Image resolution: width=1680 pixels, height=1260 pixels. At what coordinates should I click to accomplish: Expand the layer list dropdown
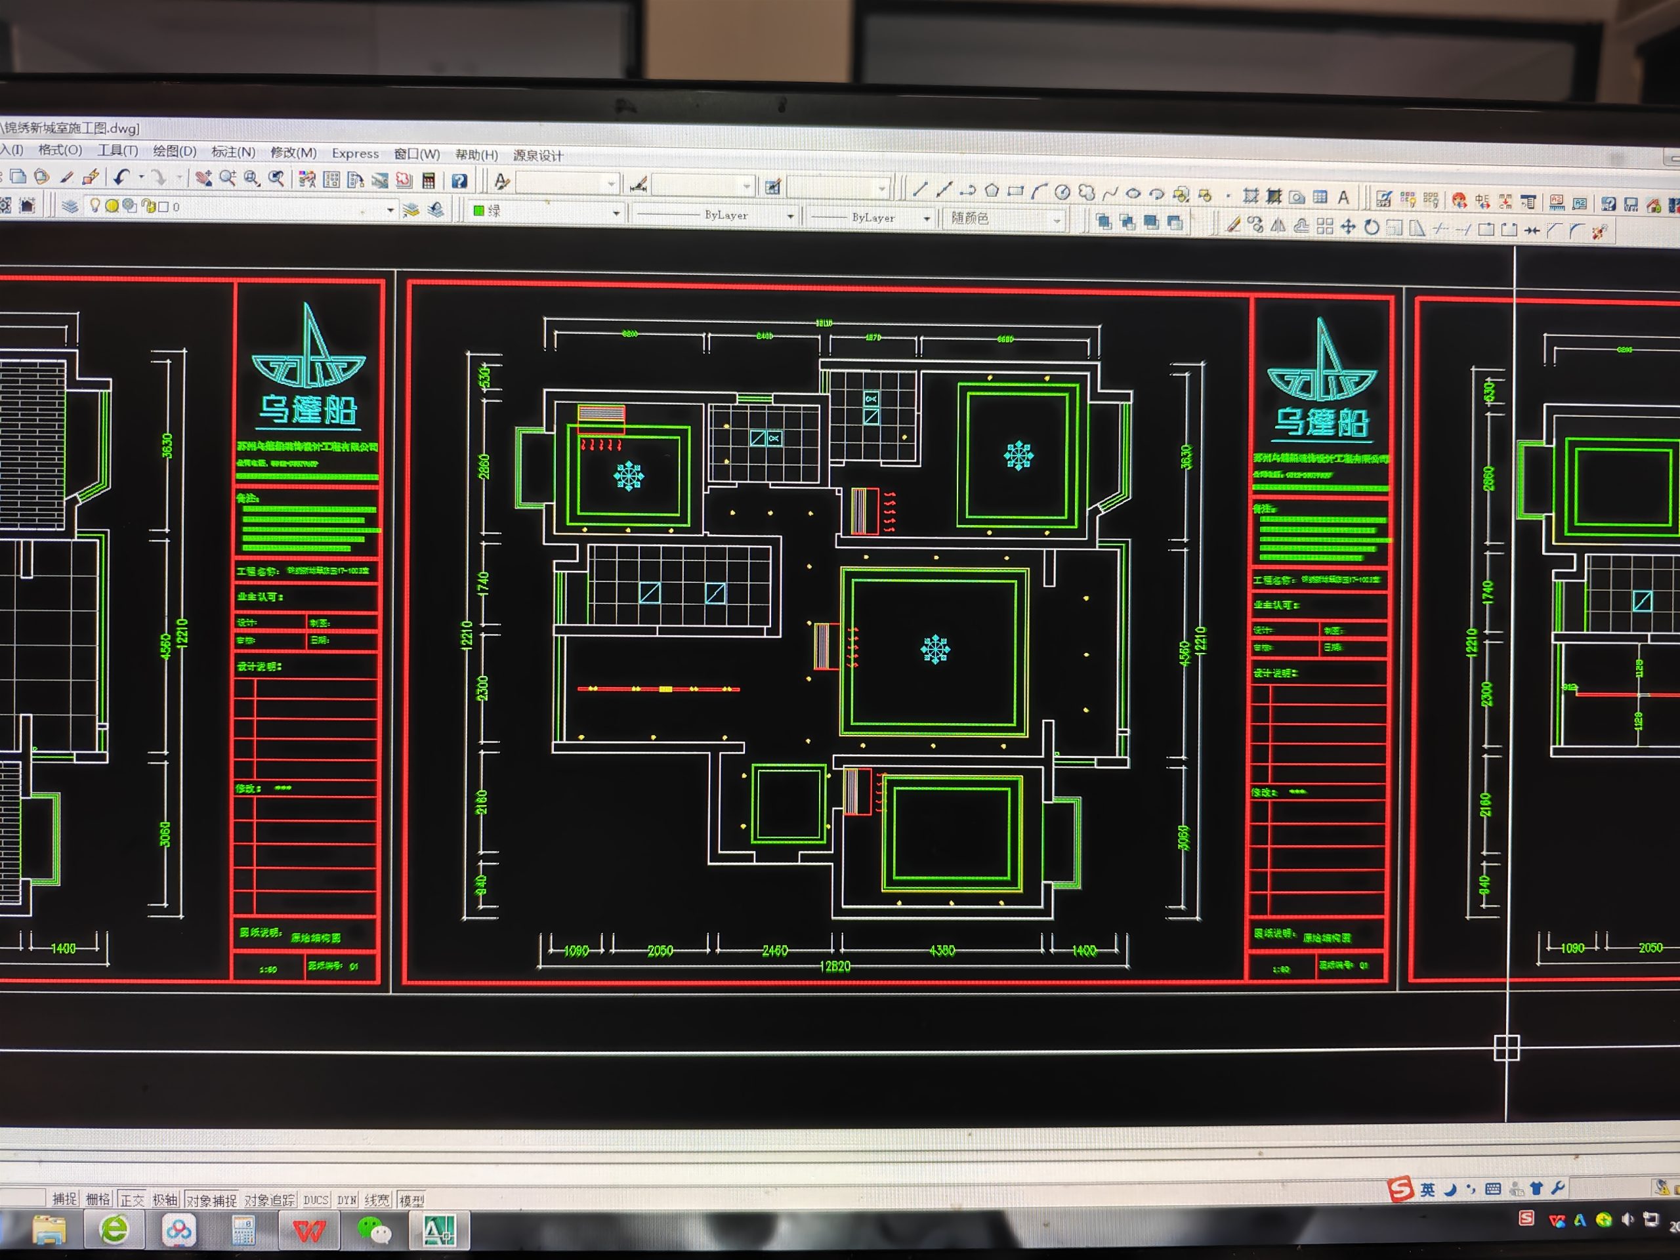[390, 209]
